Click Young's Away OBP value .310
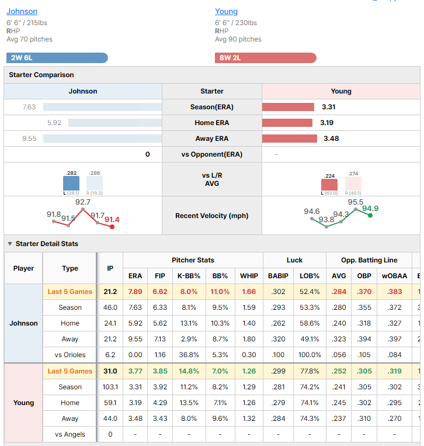424x446 pixels. pos(364,419)
